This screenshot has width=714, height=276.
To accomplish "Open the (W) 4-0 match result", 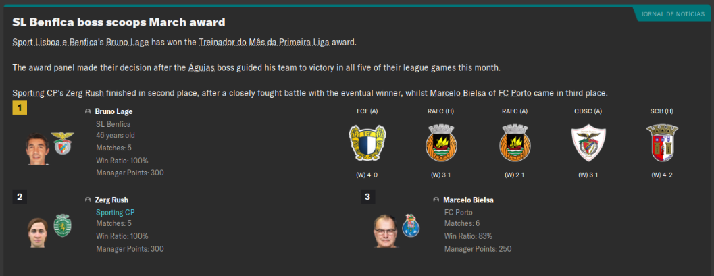I will 367,175.
